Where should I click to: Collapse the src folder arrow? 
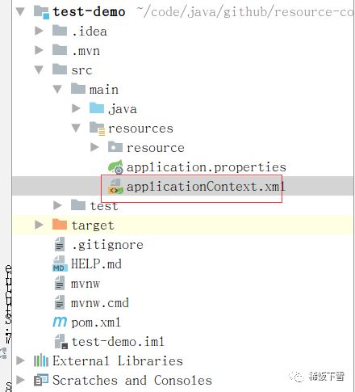39,70
